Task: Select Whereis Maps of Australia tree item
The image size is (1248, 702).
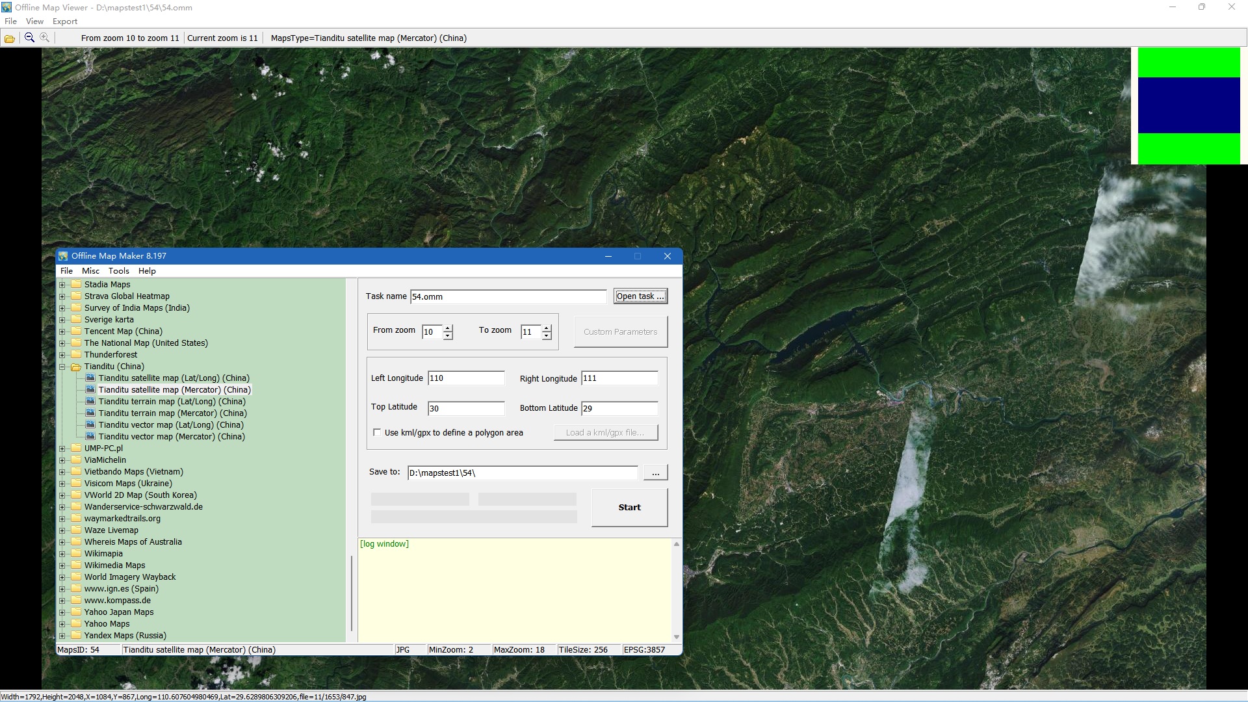Action: click(133, 542)
